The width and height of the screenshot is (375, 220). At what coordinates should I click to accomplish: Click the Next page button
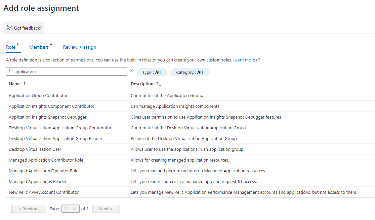pos(106,209)
